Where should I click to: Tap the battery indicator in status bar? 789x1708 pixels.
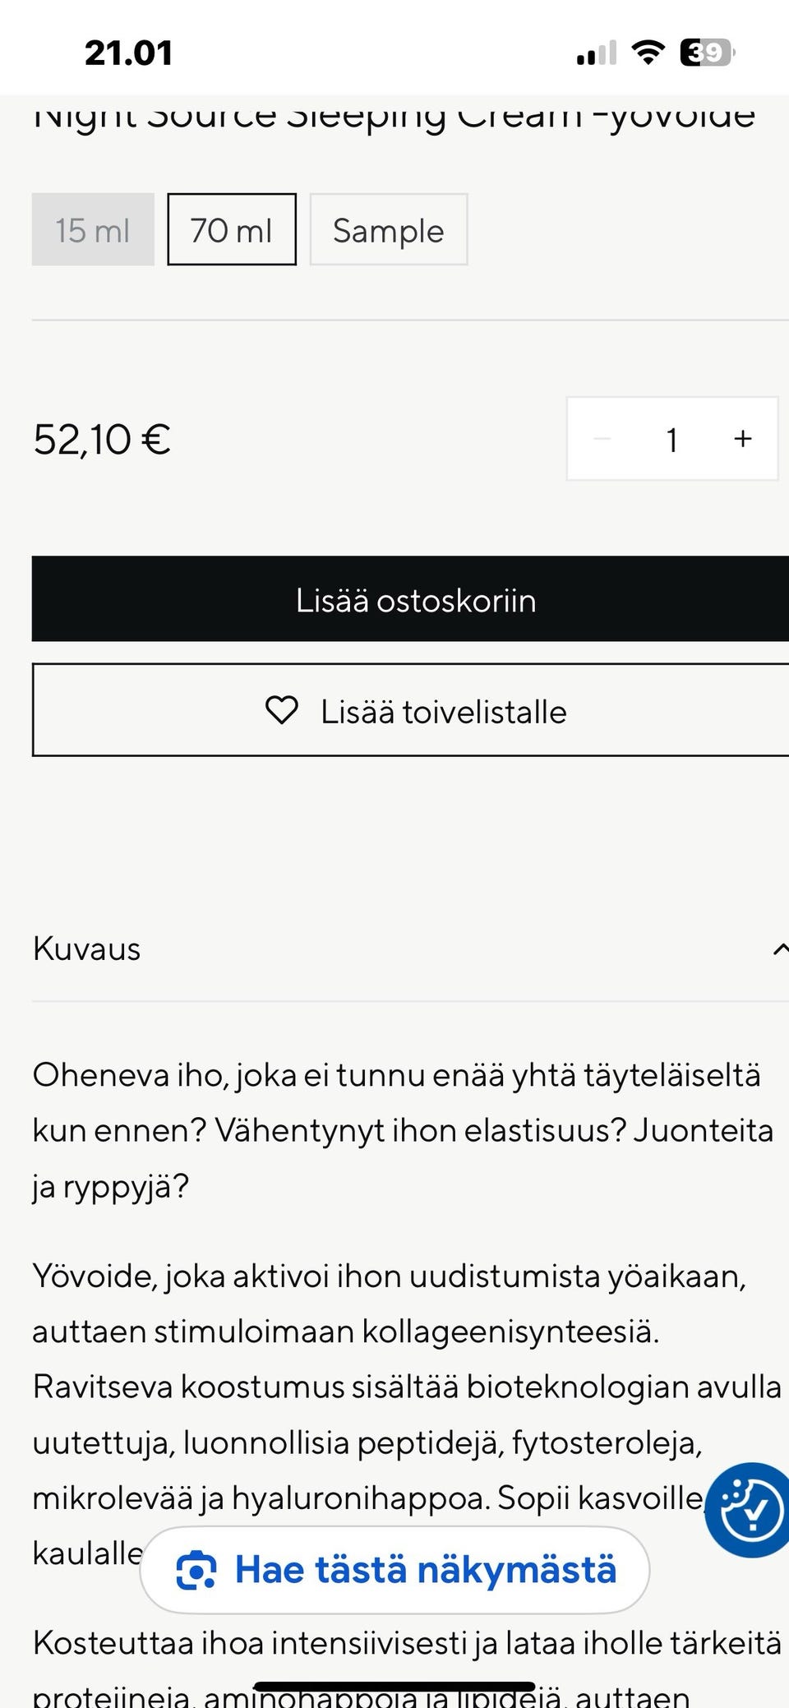coord(704,52)
